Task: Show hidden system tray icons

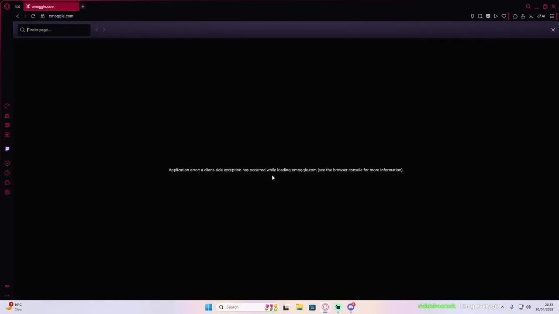Action: (x=502, y=307)
